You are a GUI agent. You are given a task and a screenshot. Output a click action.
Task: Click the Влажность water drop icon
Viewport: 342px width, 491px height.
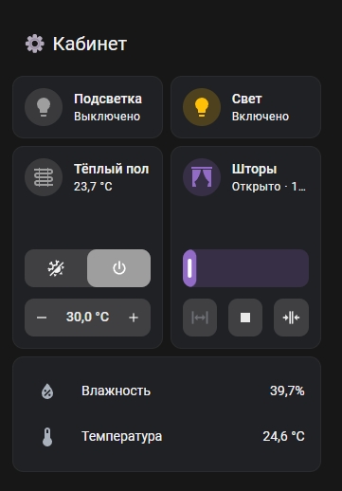click(47, 391)
